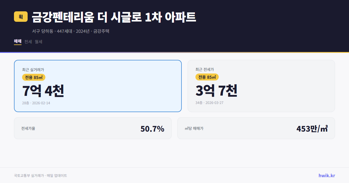Image resolution: width=349 pixels, height=183 pixels.
Task: Select the 전용 85㎡ badge on jeonse card
Action: pyautogui.click(x=207, y=77)
